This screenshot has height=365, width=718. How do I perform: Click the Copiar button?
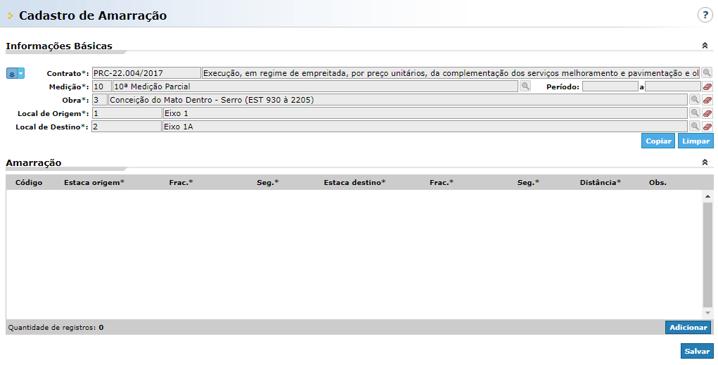[x=658, y=141]
